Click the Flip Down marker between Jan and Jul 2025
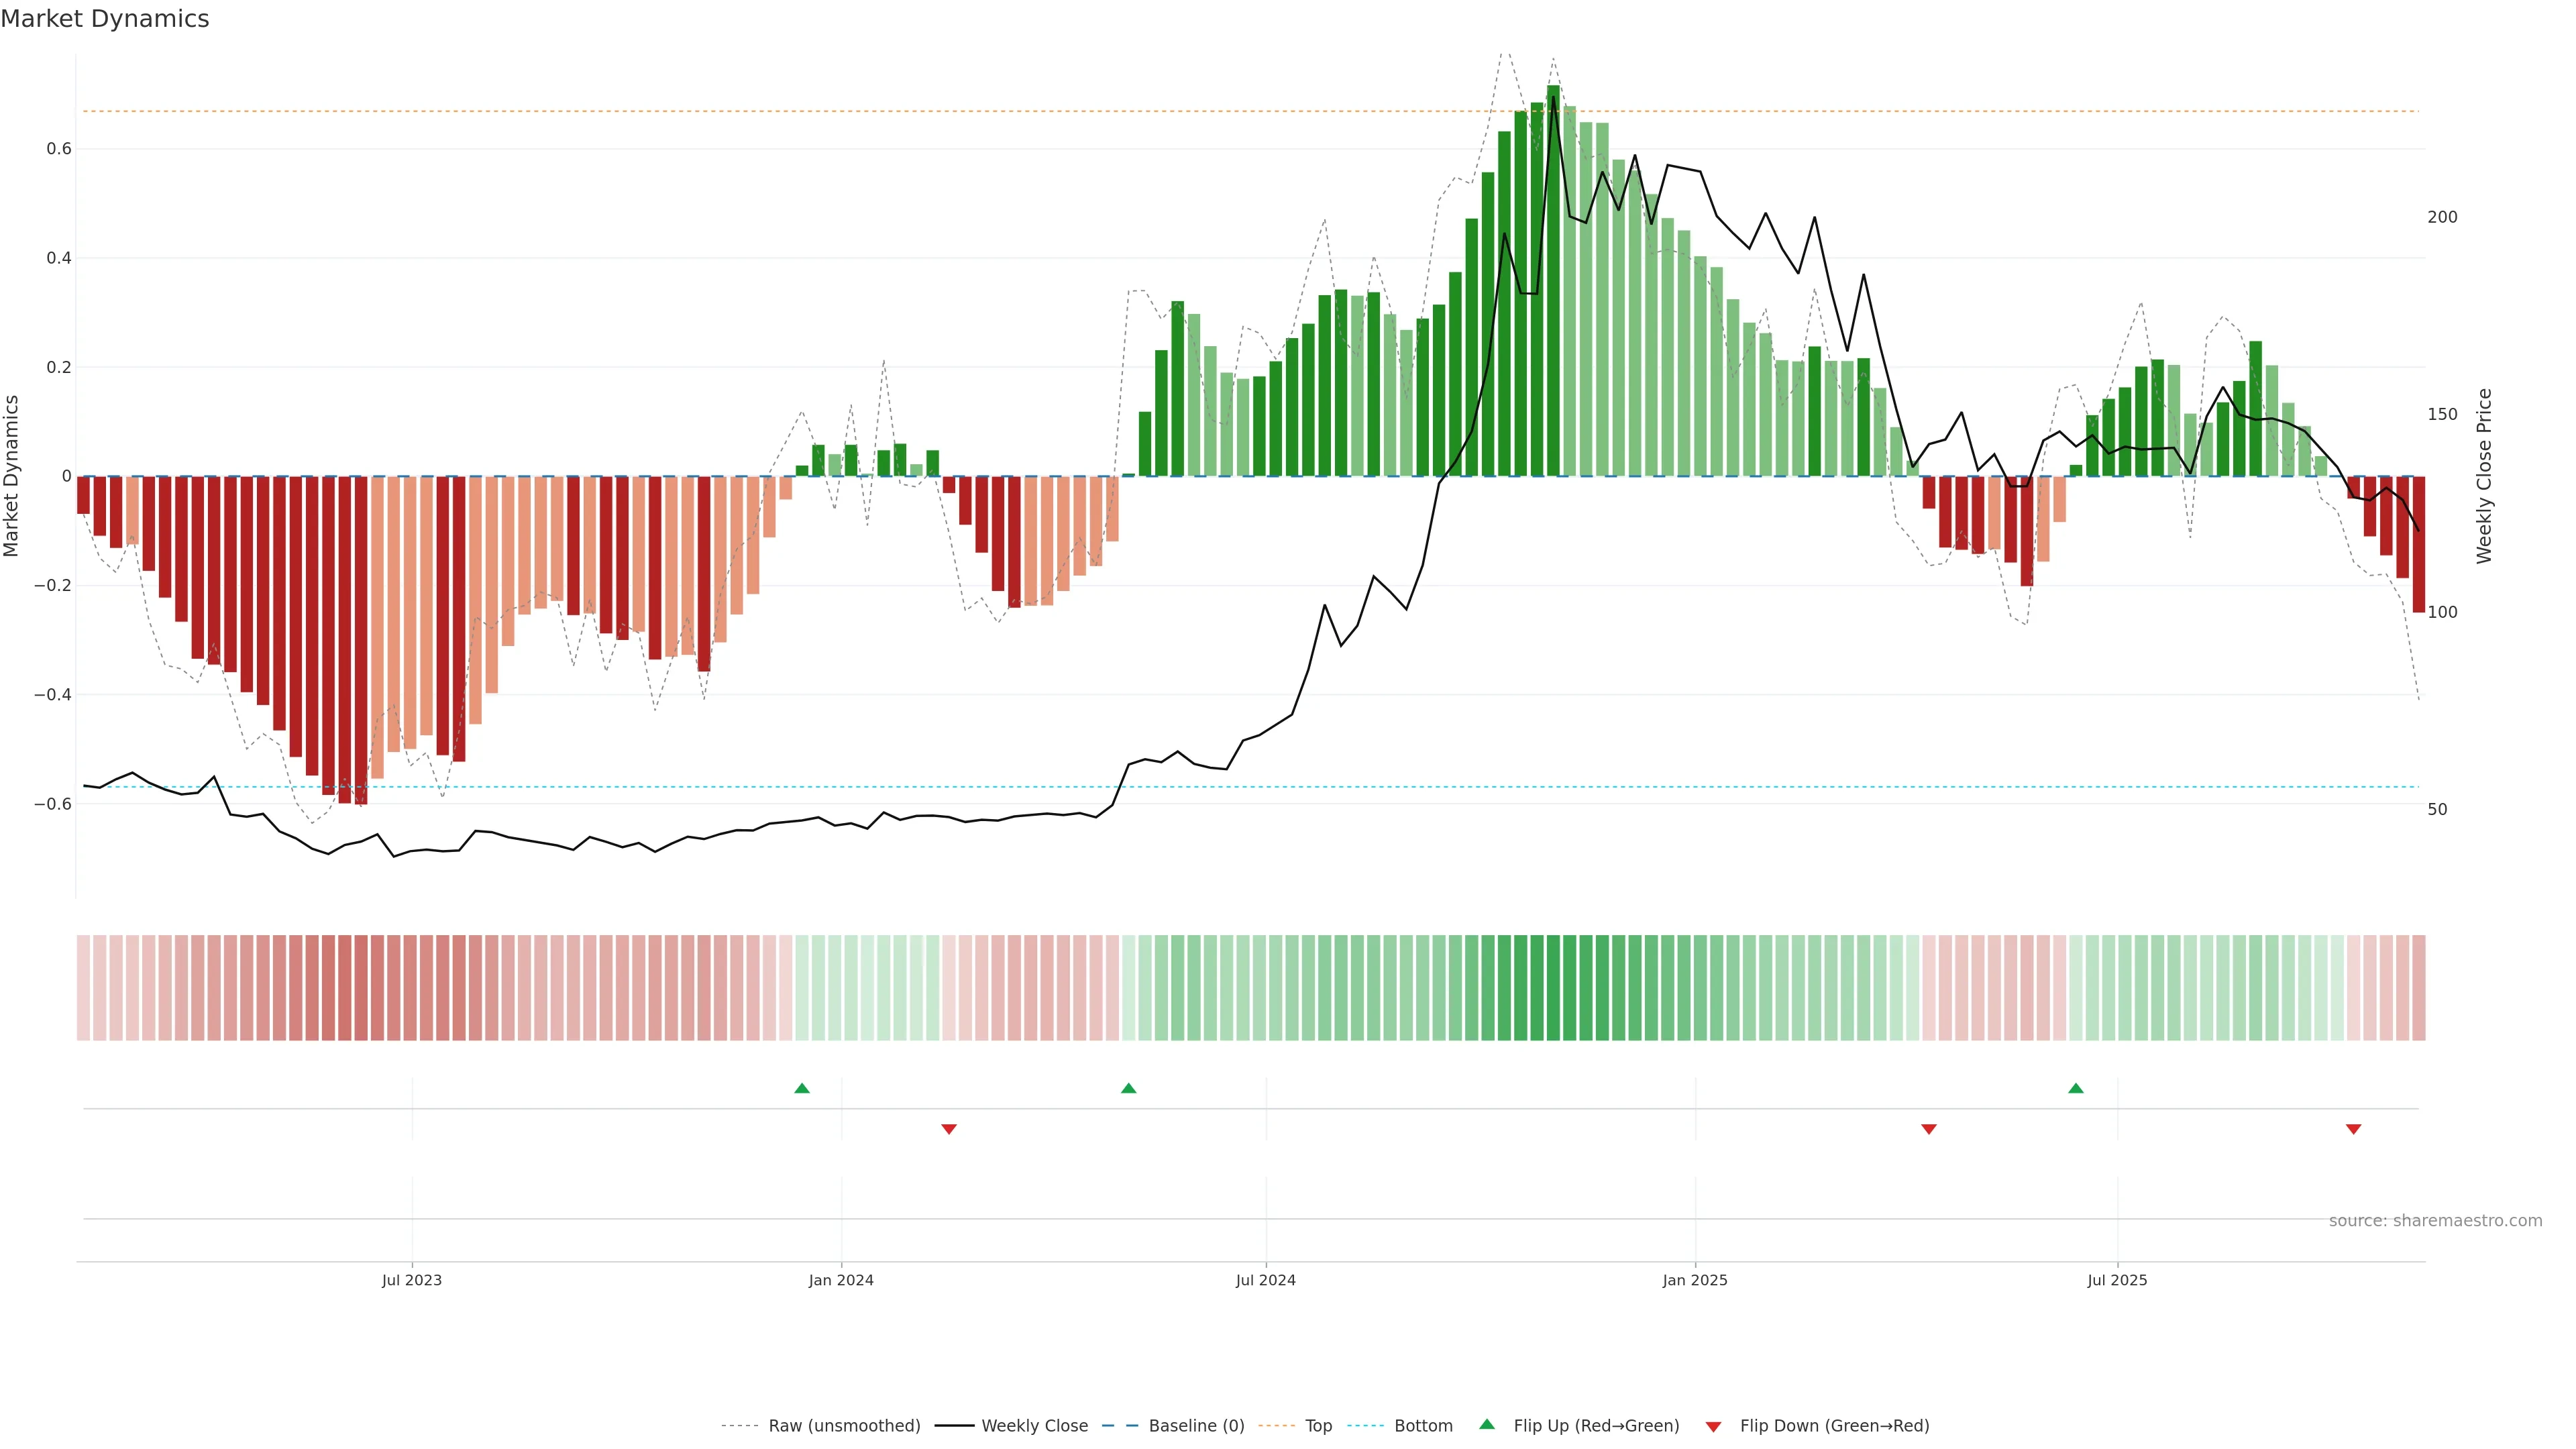This screenshot has height=1449, width=2576. pos(1929,1129)
